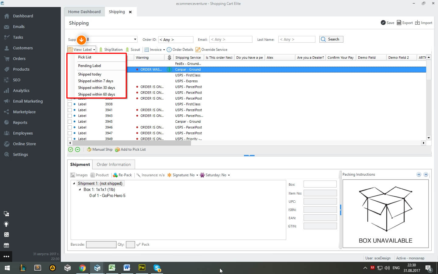Screen dimensions: 438x274
Task: Click green dollar icon in Canpar row
Action: tap(169, 69)
